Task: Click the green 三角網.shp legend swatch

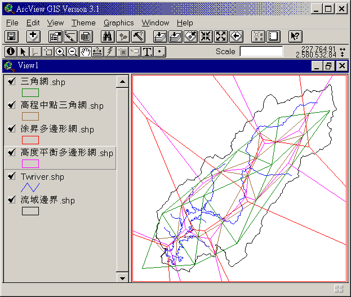Action: (30, 93)
